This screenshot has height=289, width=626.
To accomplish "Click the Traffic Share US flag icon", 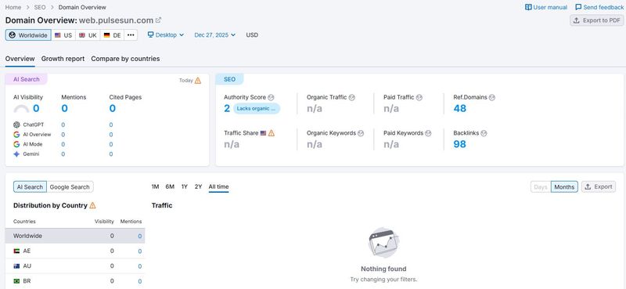I will pyautogui.click(x=263, y=133).
